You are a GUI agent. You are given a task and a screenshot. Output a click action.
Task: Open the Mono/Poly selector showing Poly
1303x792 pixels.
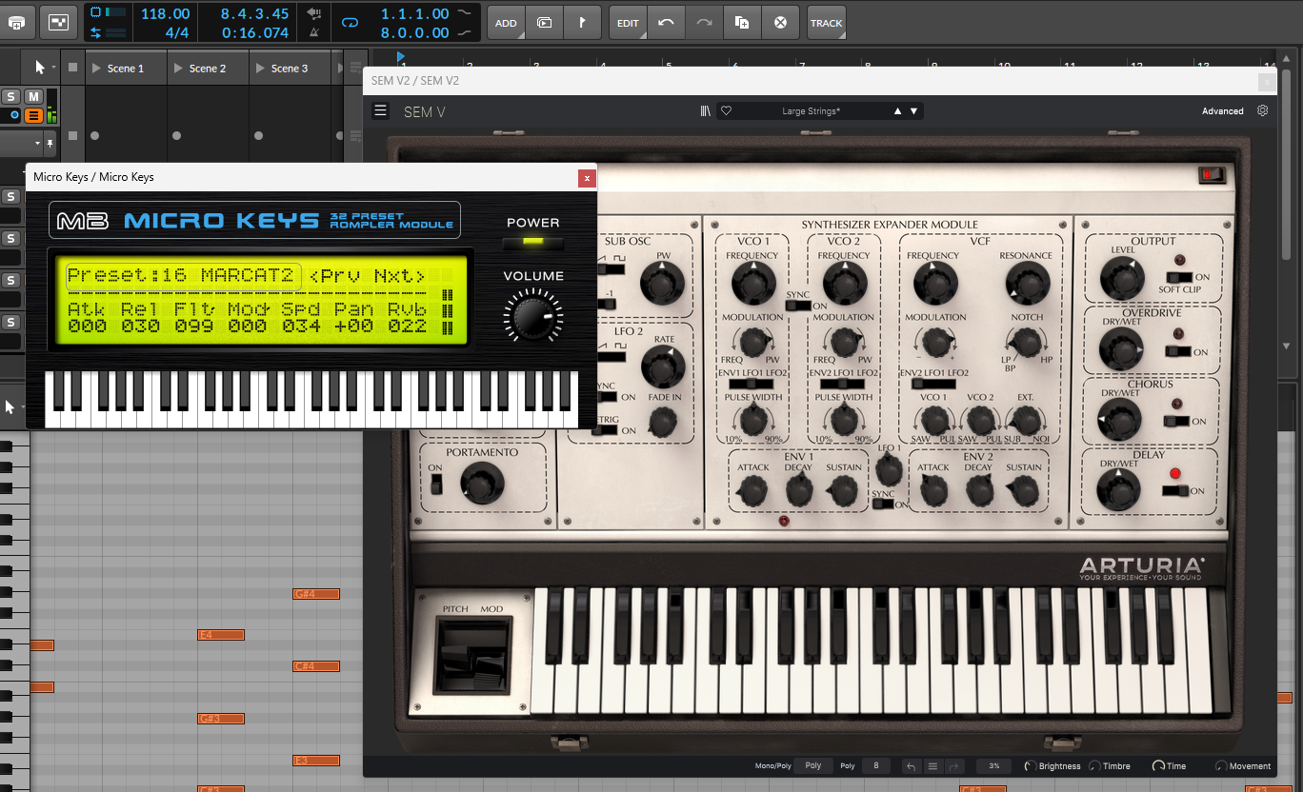(x=813, y=765)
